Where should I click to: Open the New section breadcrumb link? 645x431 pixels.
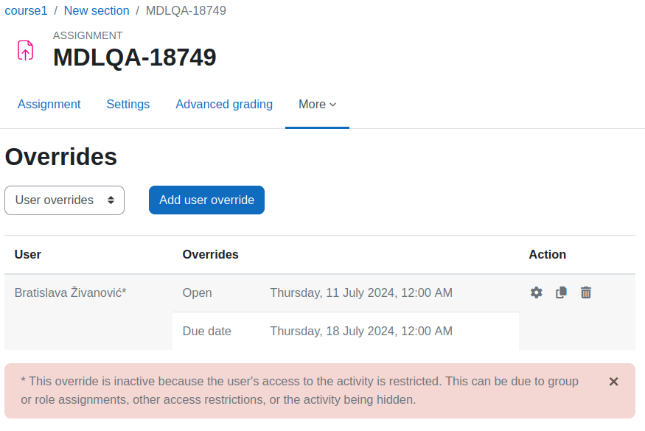97,11
